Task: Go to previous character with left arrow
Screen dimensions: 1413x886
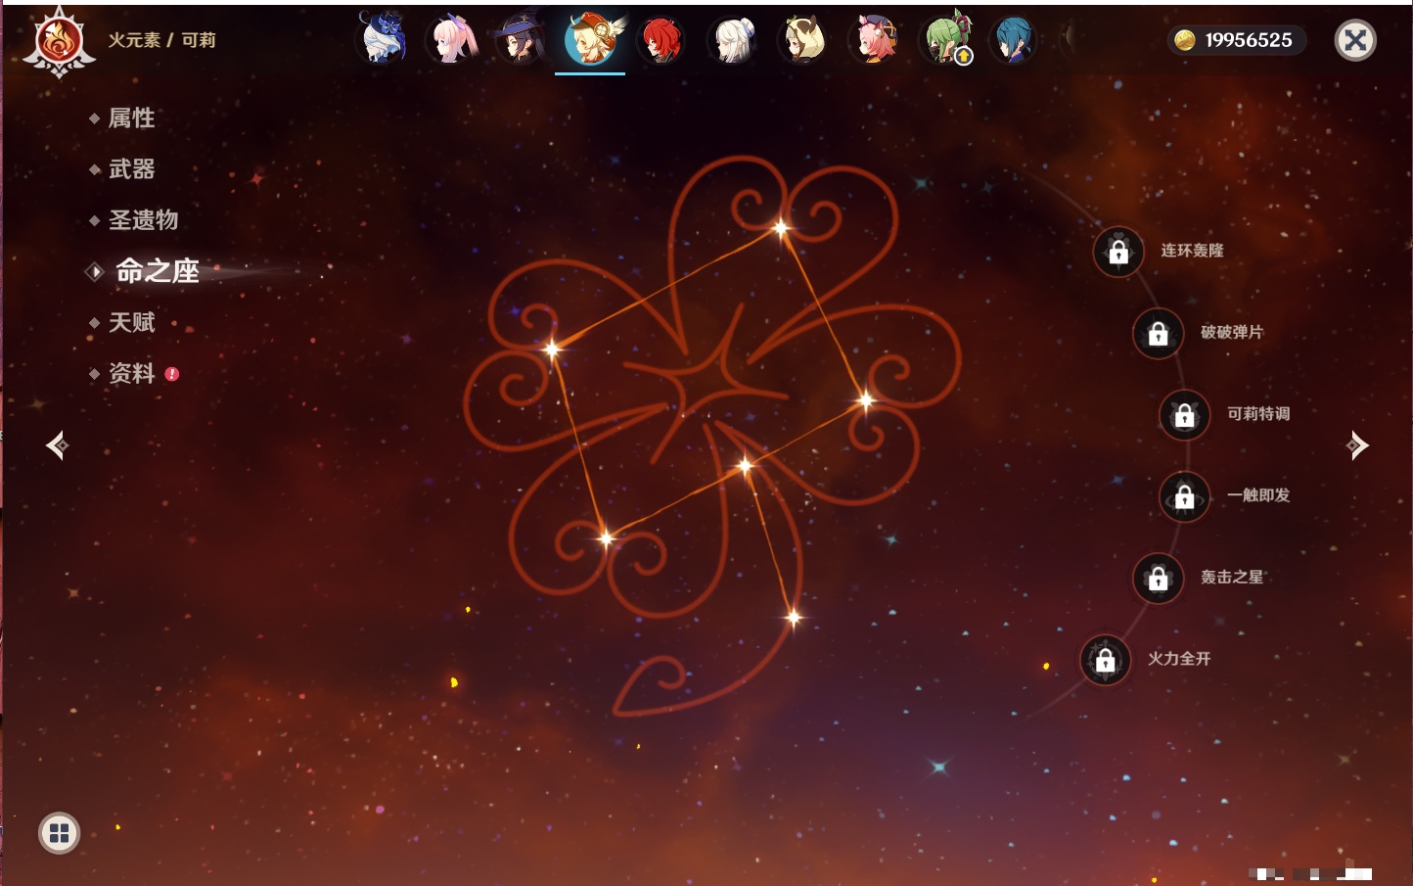Action: click(57, 445)
